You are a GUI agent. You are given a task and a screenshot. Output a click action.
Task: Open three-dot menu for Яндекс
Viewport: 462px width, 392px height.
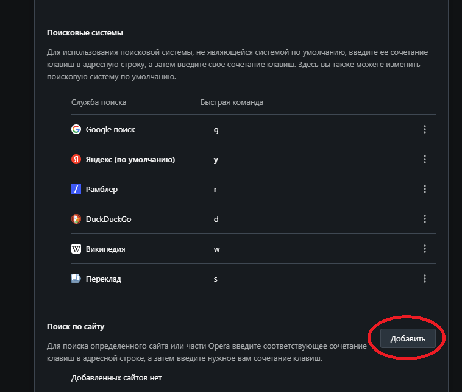pyautogui.click(x=425, y=159)
